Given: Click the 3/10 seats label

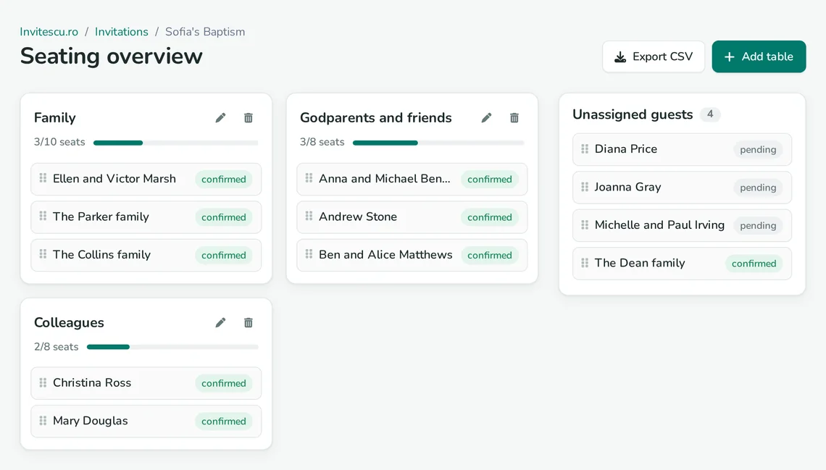Looking at the screenshot, I should [59, 142].
